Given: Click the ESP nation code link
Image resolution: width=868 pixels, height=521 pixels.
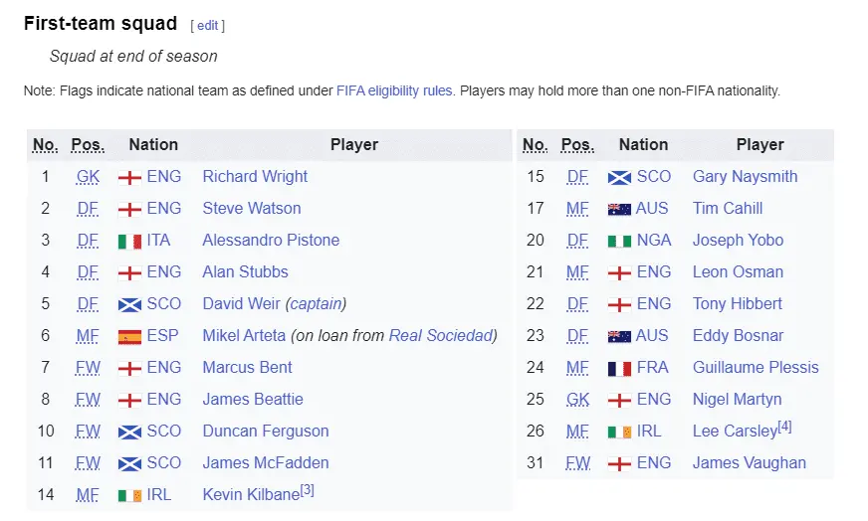Looking at the screenshot, I should pyautogui.click(x=163, y=335).
